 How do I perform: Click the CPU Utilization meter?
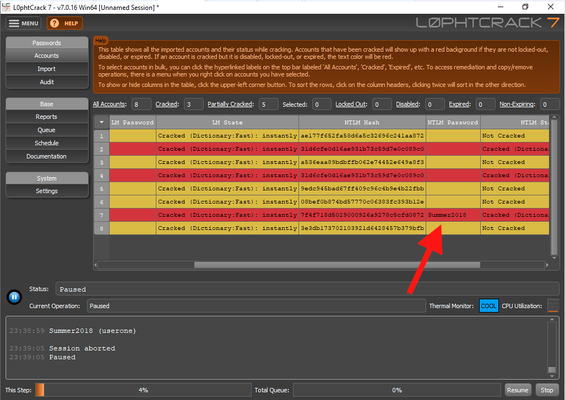click(x=553, y=306)
